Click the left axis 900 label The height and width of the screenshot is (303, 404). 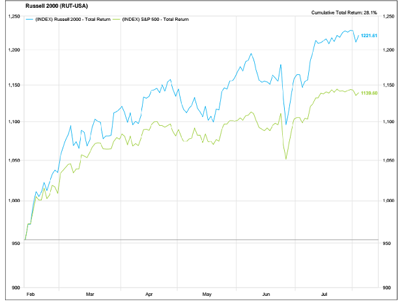pos(16,287)
